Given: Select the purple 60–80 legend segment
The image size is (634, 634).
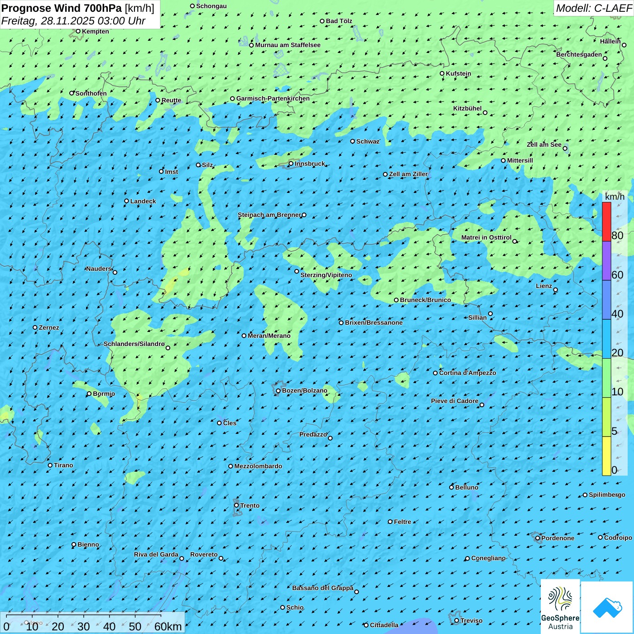Looking at the screenshot, I should [606, 261].
